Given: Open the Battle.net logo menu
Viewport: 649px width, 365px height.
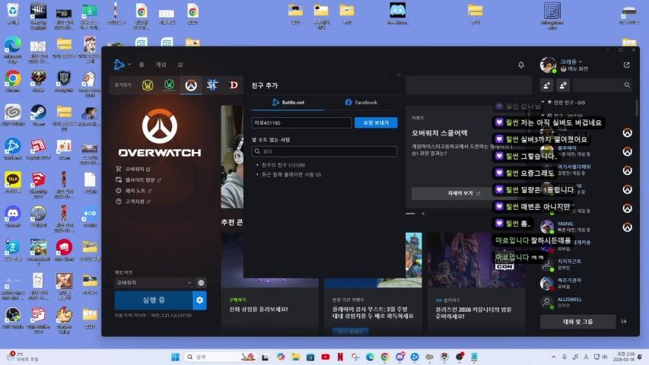Looking at the screenshot, I should tap(119, 65).
